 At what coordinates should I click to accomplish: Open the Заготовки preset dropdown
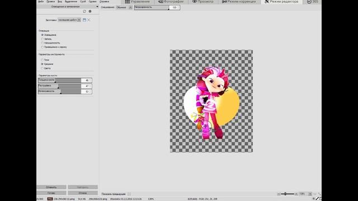point(69,20)
